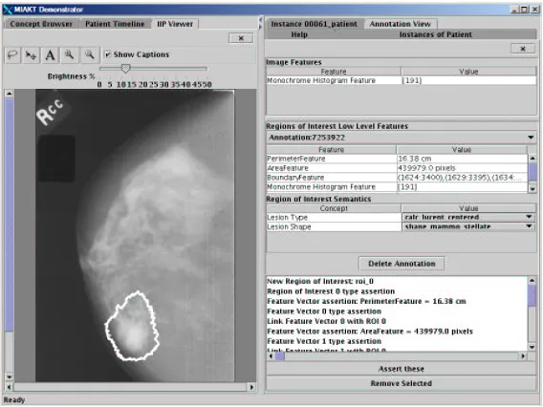Select the AreaFeature row
This screenshot has height=407, width=543.
[x=397, y=168]
